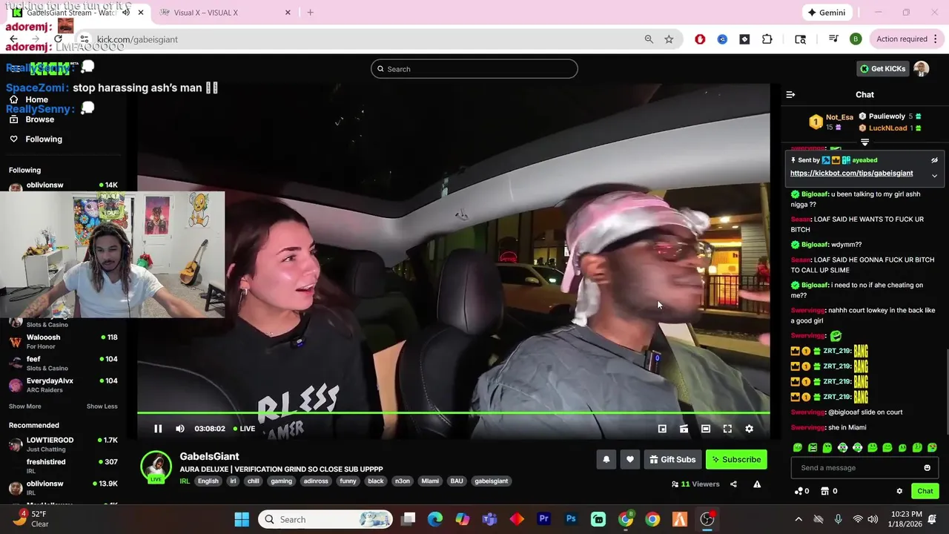Click the address bar URL
949x534 pixels.
point(137,39)
